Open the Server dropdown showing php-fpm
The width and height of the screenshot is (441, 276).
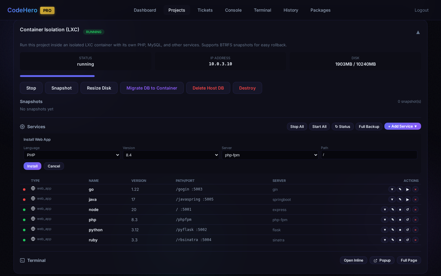click(x=270, y=155)
